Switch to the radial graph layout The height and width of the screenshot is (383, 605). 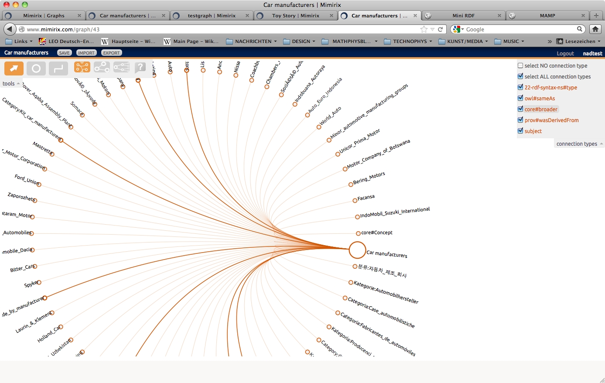82,67
